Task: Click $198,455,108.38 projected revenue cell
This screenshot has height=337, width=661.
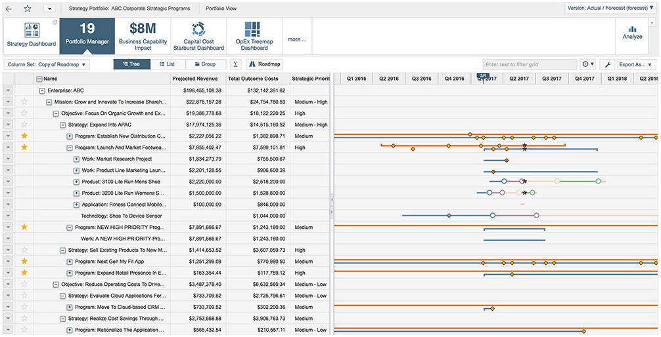Action: coord(202,90)
